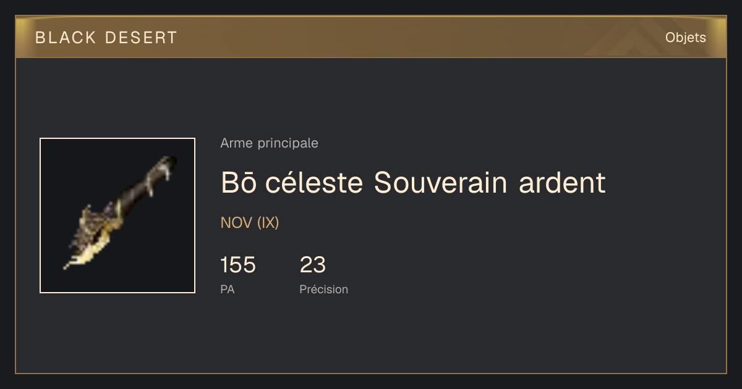Click the word céleste in the title
Screen dimensions: 742x389
pos(315,182)
